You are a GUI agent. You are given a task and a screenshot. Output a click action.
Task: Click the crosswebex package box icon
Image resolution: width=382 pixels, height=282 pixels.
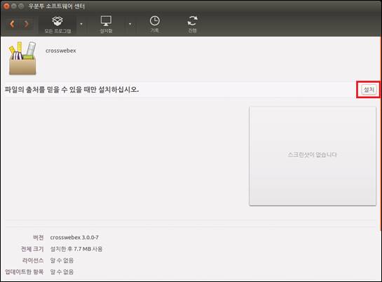[x=22, y=58]
